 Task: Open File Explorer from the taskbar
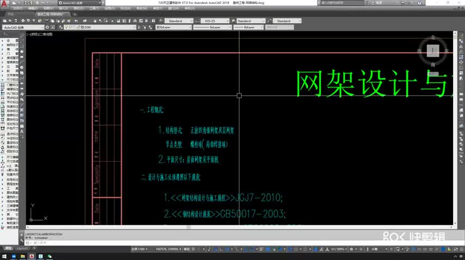coord(22,256)
